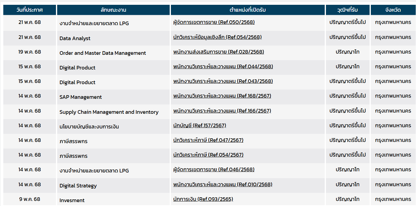Open job link Ref.044/2568
The image size is (416, 206).
click(223, 66)
